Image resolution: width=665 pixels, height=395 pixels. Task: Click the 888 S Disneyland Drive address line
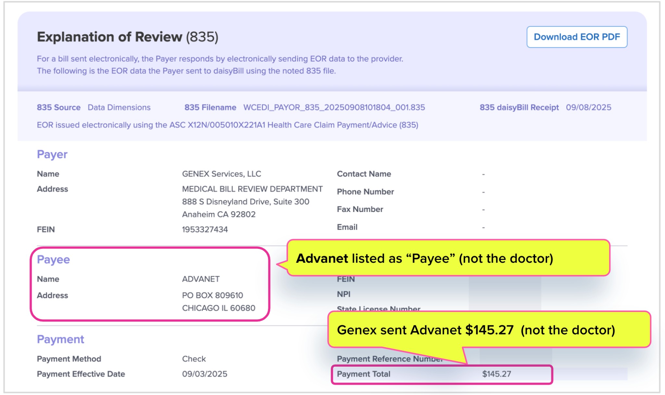245,202
